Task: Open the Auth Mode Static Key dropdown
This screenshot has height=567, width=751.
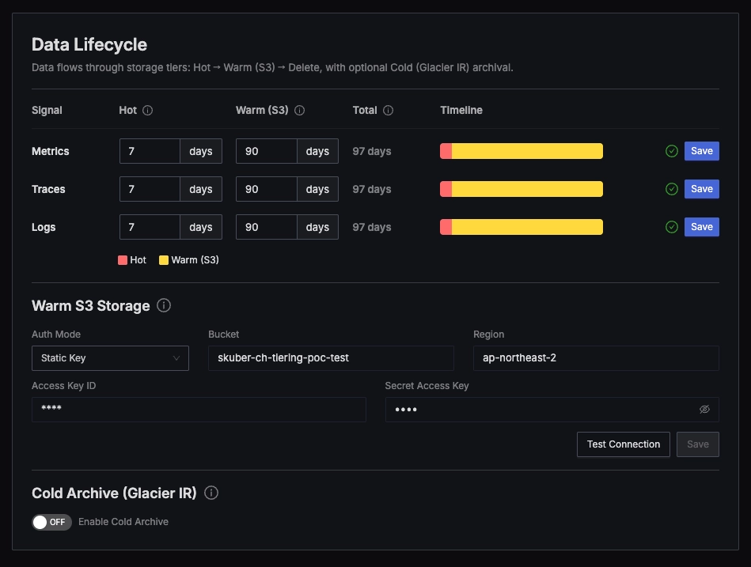Action: click(110, 358)
